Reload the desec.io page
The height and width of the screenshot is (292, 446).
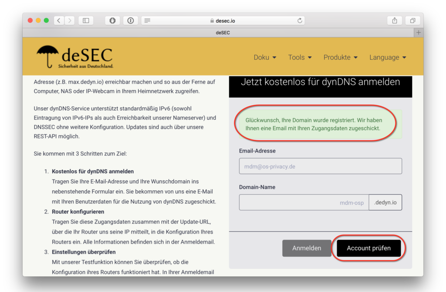pyautogui.click(x=300, y=20)
